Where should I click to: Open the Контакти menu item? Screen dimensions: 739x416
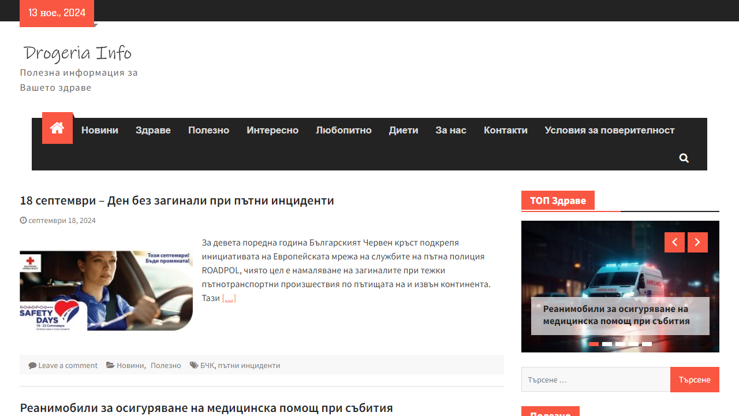[x=505, y=130]
